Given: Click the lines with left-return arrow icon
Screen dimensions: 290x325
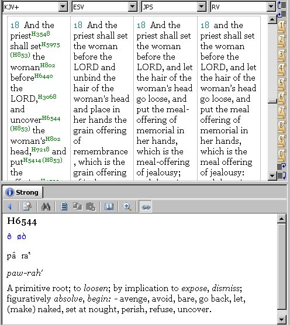Looking at the screenshot, I should click(x=282, y=166).
